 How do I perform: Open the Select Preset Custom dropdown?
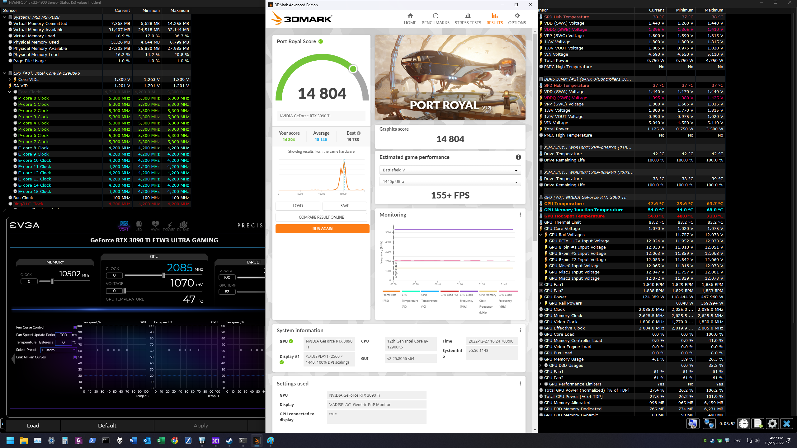click(59, 350)
